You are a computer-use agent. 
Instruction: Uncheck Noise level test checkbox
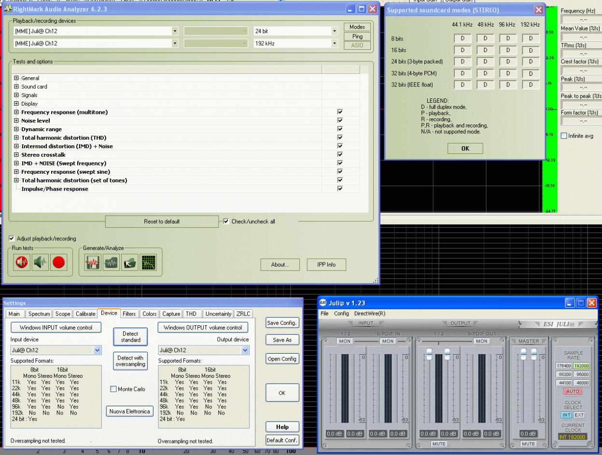click(x=340, y=121)
